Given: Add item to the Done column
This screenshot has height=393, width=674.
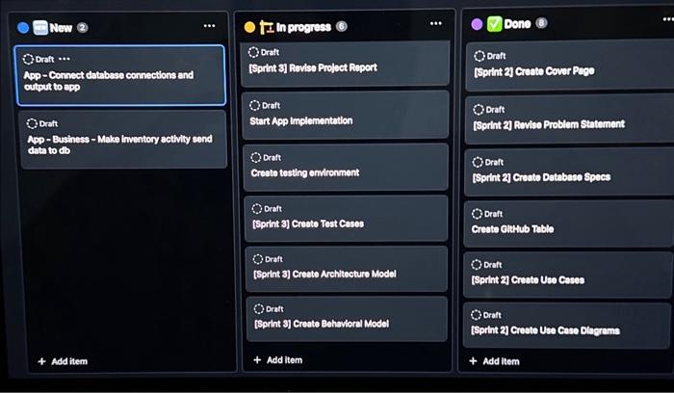Looking at the screenshot, I should 494,361.
